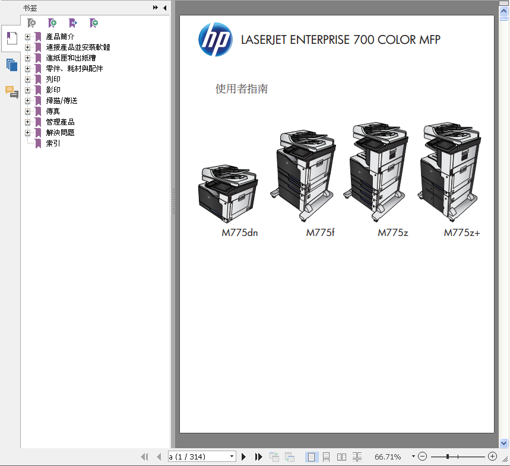This screenshot has height=466, width=510.
Task: Expand the 產品簡介 bookmark
Action: 28,37
